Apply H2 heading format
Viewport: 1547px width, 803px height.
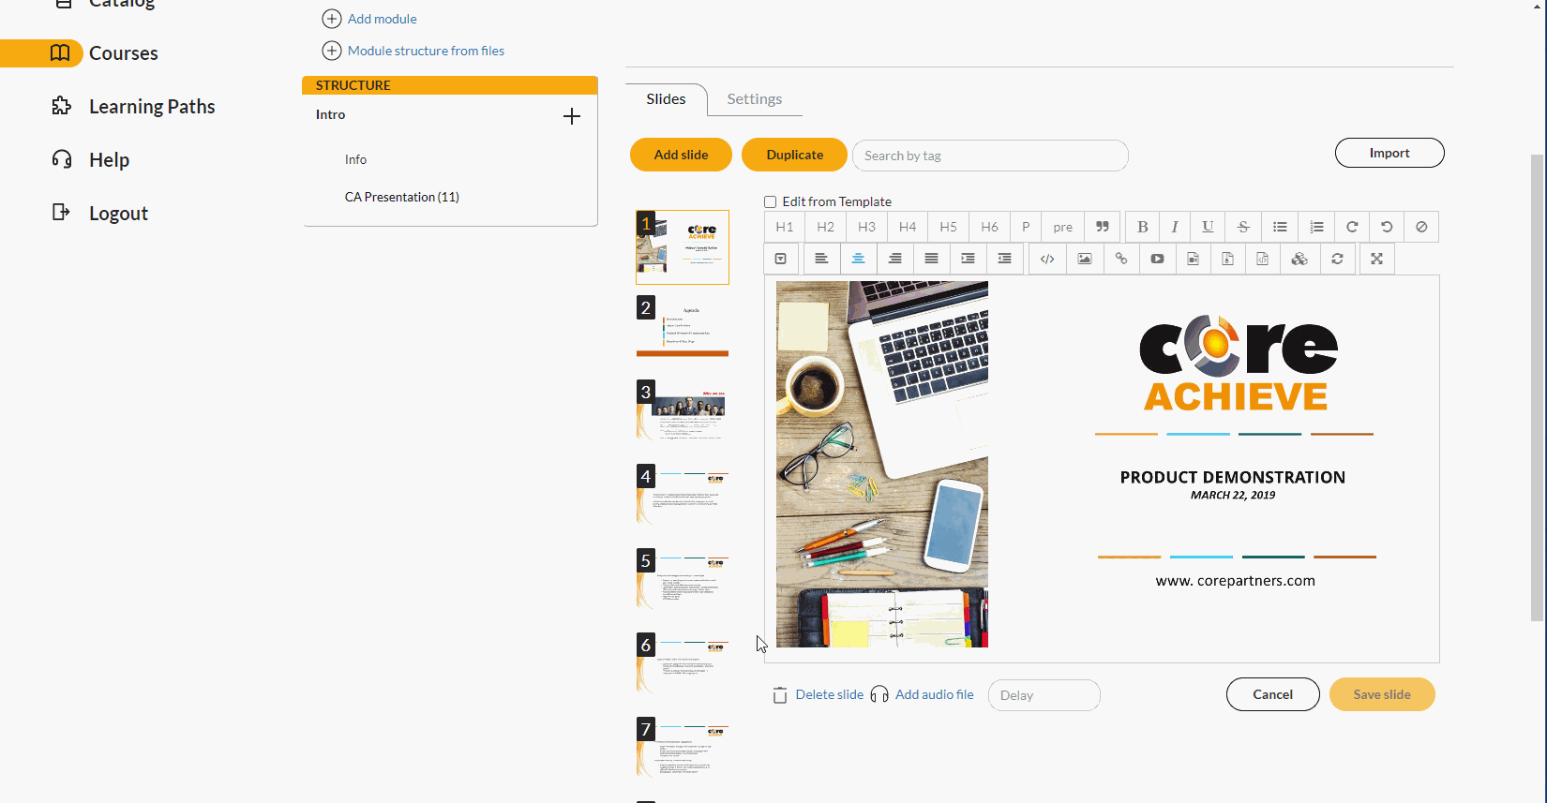pyautogui.click(x=825, y=227)
